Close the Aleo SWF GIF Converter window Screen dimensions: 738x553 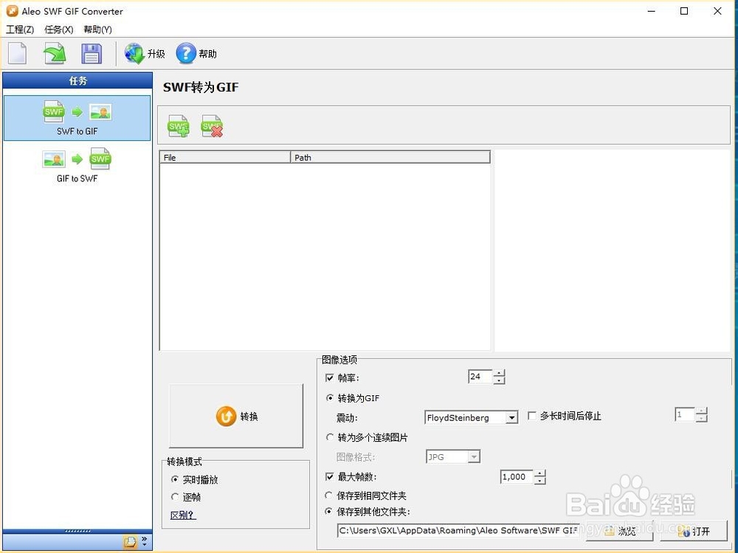coord(717,11)
